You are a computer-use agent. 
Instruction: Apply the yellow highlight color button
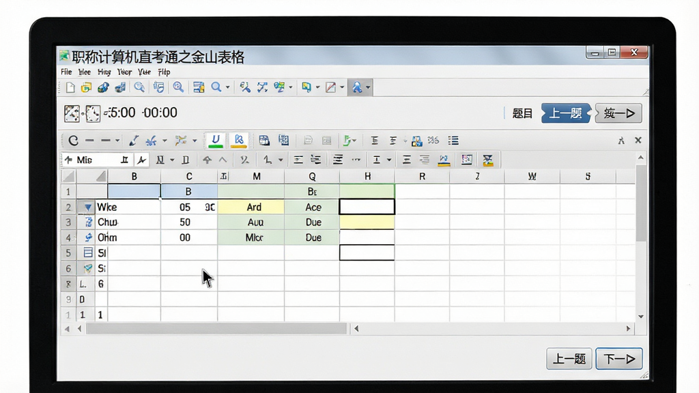(x=239, y=141)
